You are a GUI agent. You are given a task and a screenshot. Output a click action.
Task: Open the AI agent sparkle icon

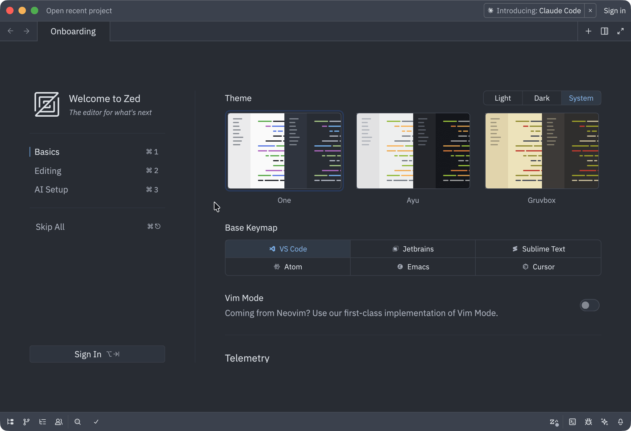605,422
